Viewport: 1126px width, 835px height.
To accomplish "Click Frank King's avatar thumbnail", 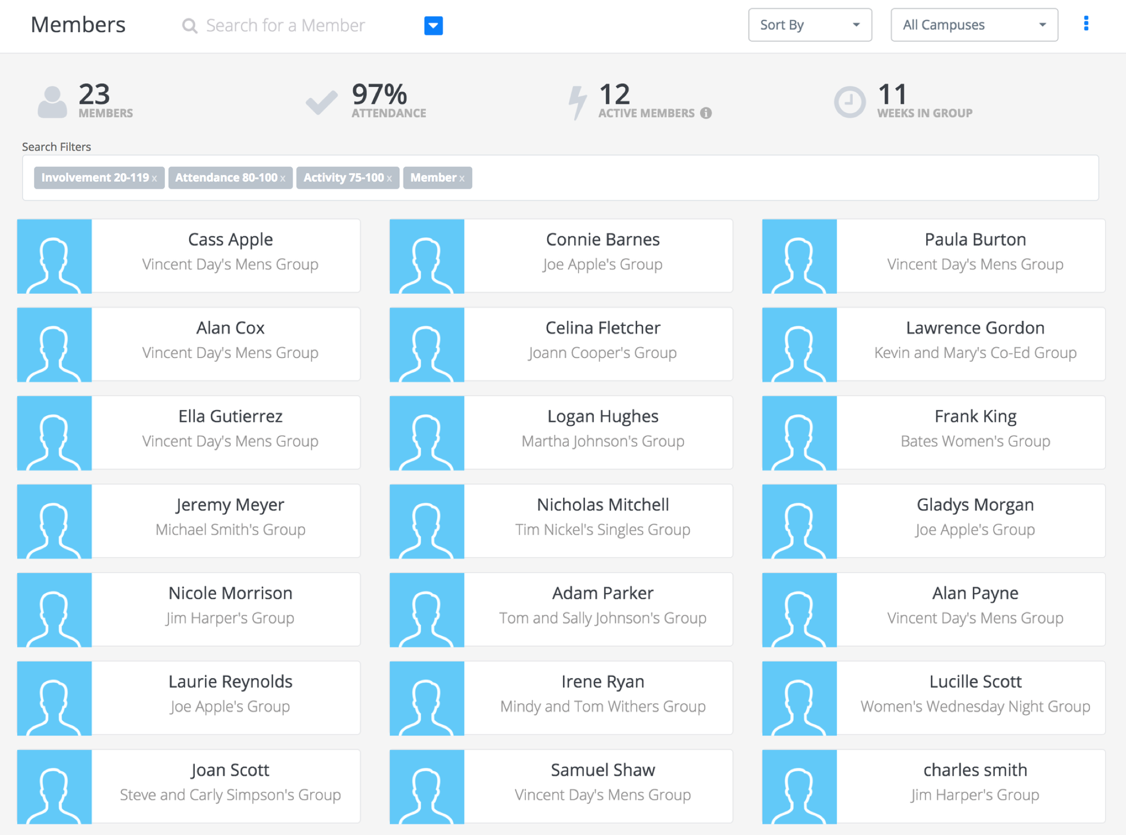I will 799,433.
